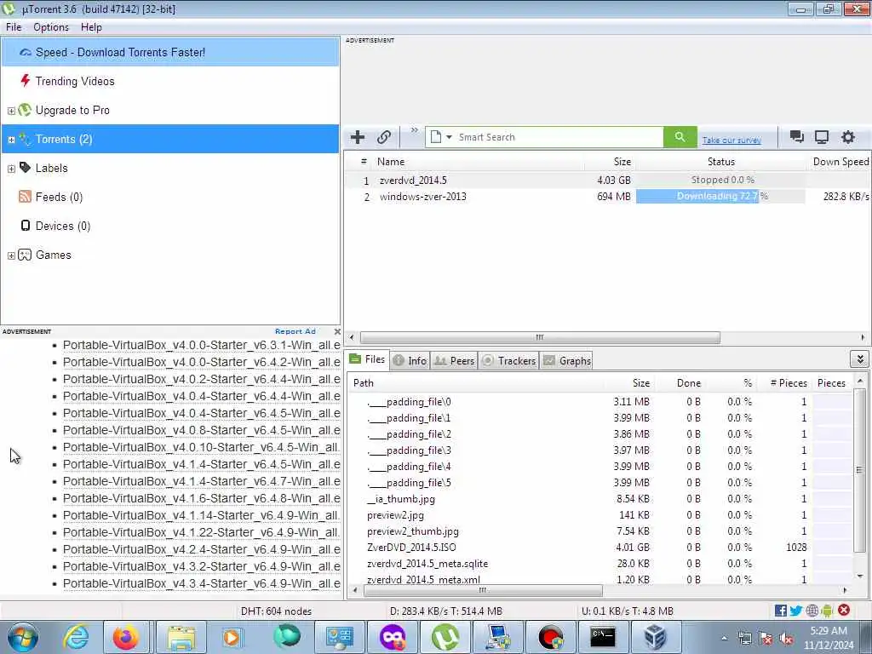The image size is (872, 654).
Task: Click the RSS Feeds icon
Action: click(25, 197)
